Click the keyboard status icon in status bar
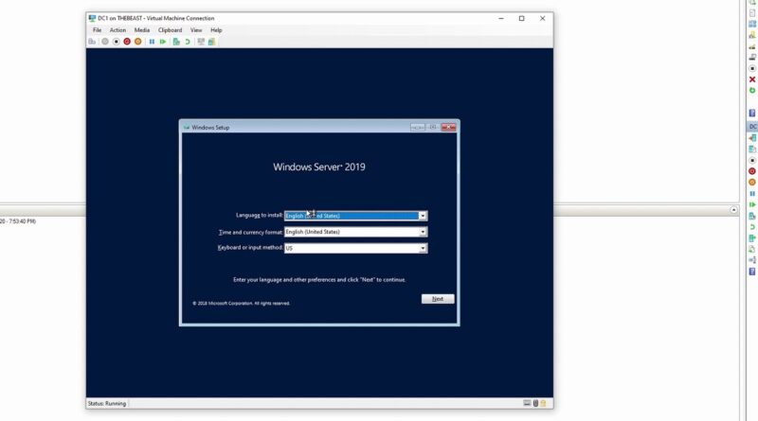The width and height of the screenshot is (758, 421). [x=527, y=403]
